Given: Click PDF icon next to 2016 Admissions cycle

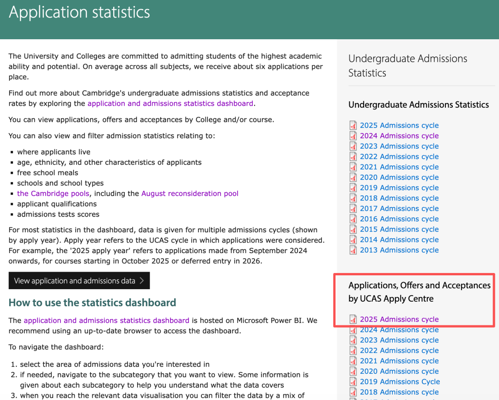Looking at the screenshot, I should (x=353, y=219).
